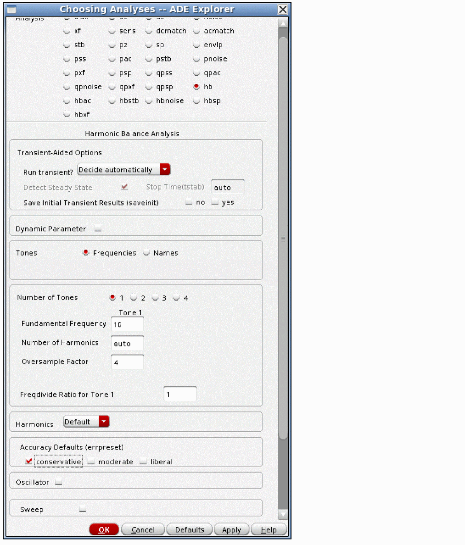Choose the qpss analysis type

click(149, 73)
